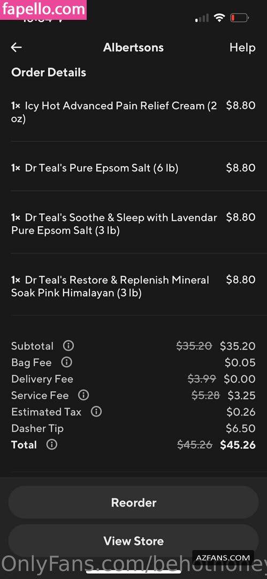Open the Restore & Replenish Mineral Soak item
Viewport: 267px width, 579px height.
(x=134, y=286)
